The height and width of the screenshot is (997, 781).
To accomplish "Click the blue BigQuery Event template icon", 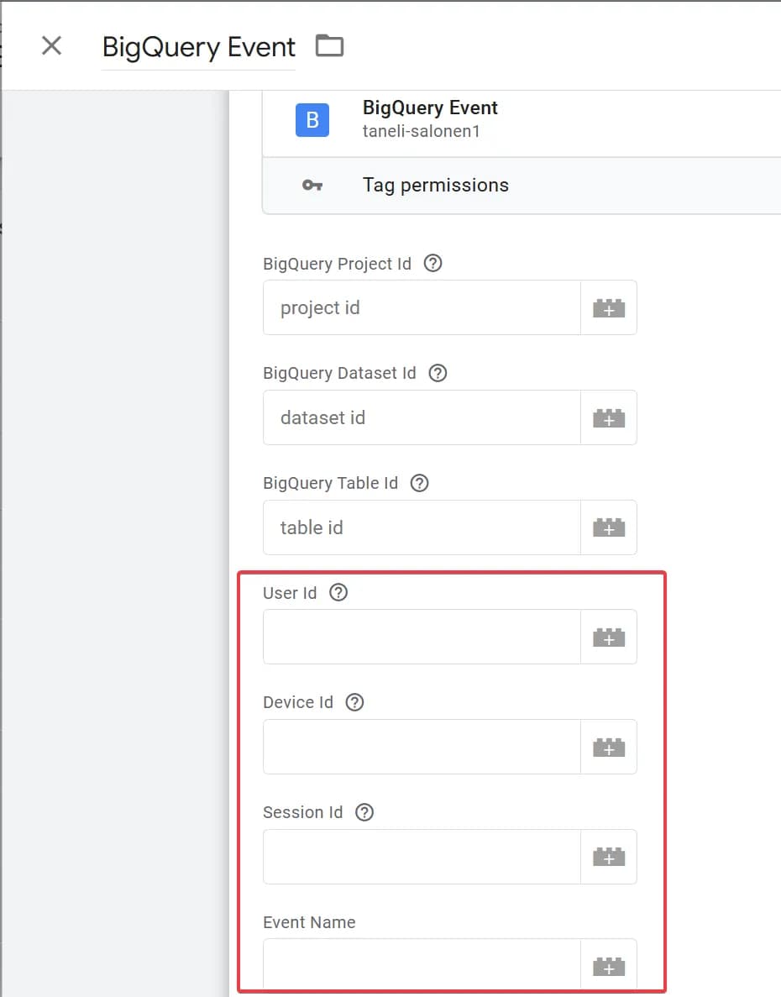I will 312,119.
